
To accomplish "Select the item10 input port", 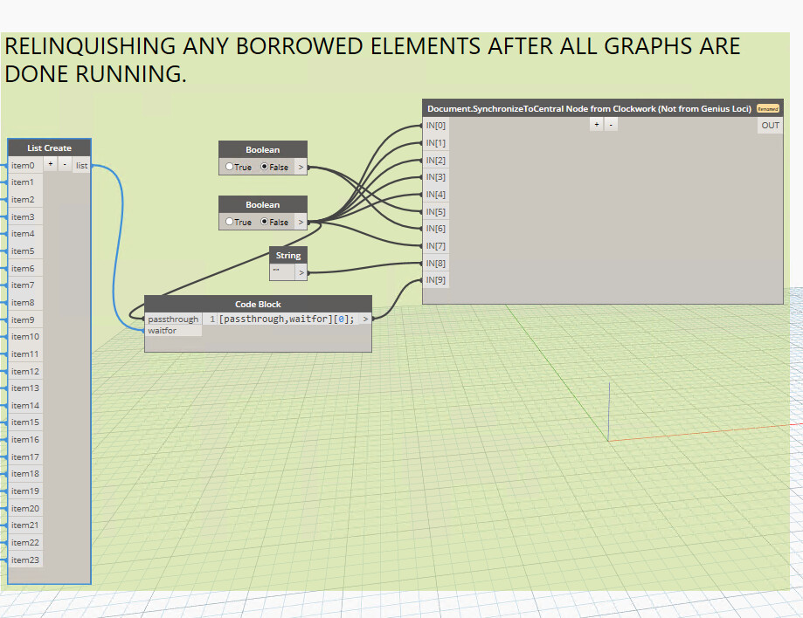I will pyautogui.click(x=25, y=337).
